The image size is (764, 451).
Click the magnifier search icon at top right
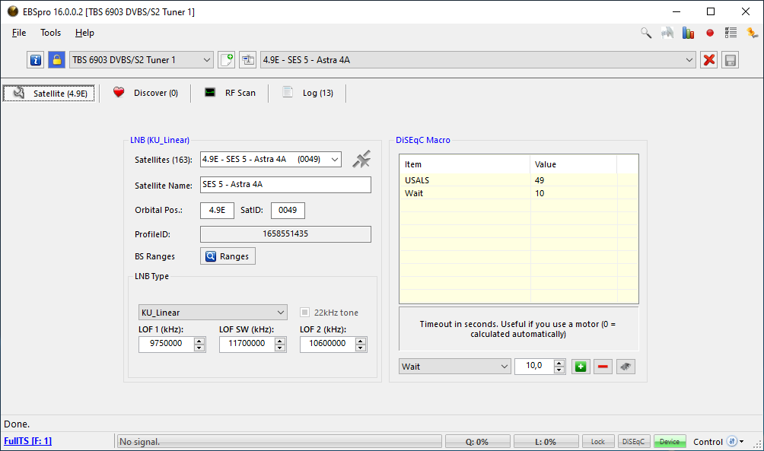click(646, 33)
